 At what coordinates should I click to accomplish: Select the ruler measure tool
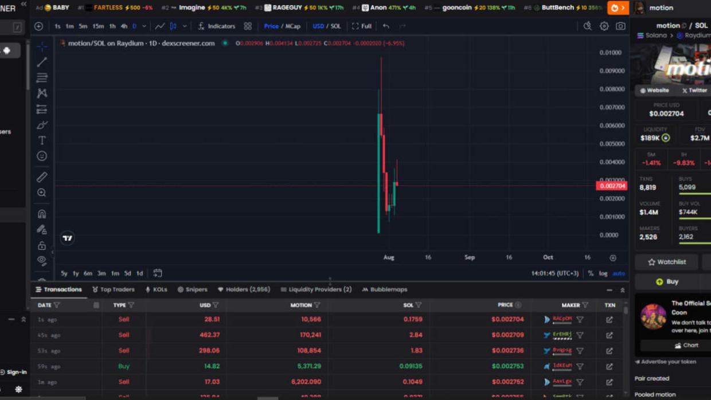[x=42, y=177]
